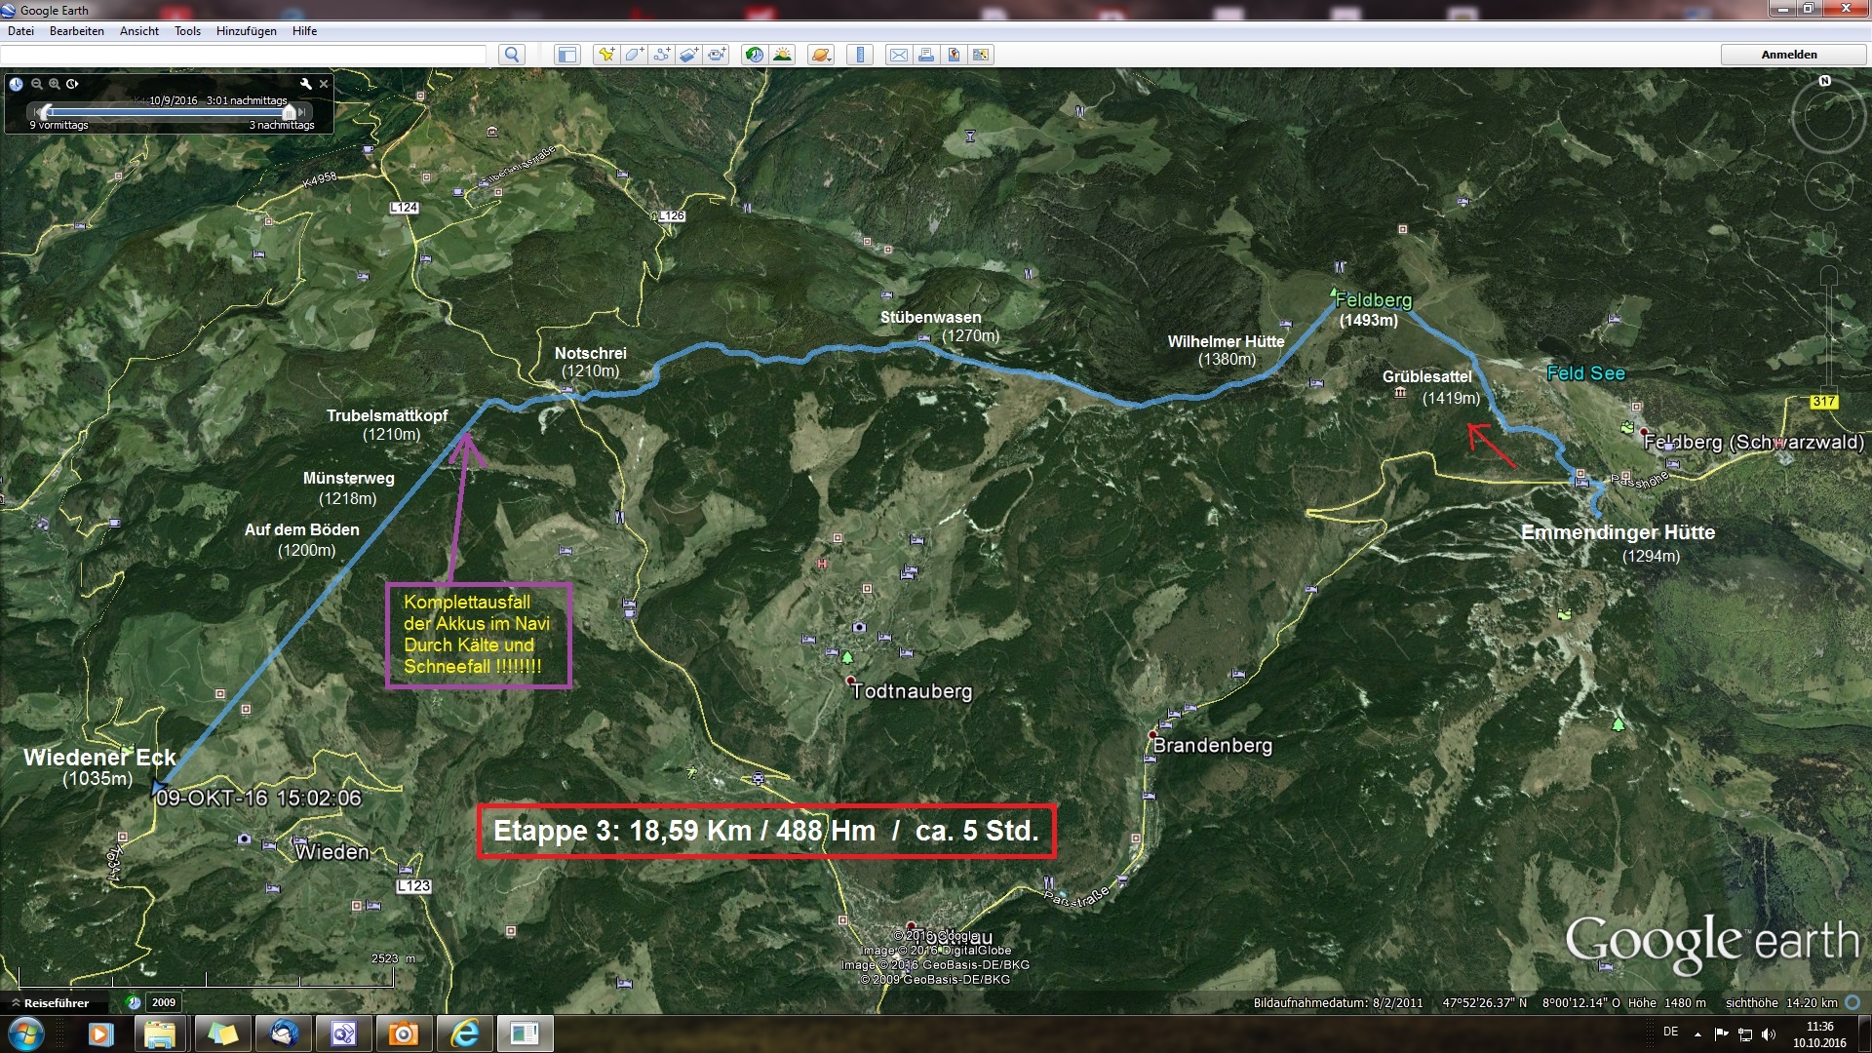This screenshot has height=1053, width=1872.
Task: Open the Tools menu
Action: (187, 31)
